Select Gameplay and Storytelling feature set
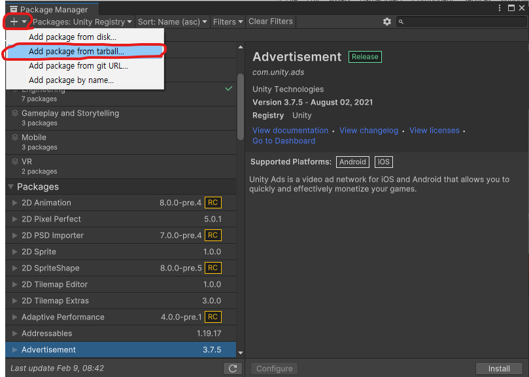The width and height of the screenshot is (529, 377). point(121,118)
